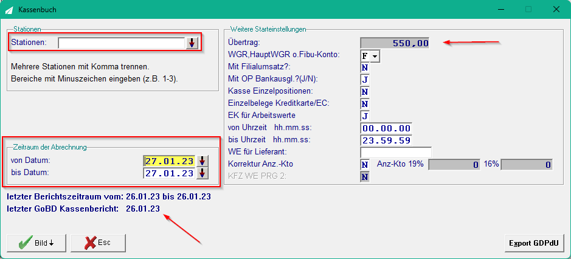Open the von Datum calendar arrow button
The width and height of the screenshot is (571, 259).
pos(202,161)
